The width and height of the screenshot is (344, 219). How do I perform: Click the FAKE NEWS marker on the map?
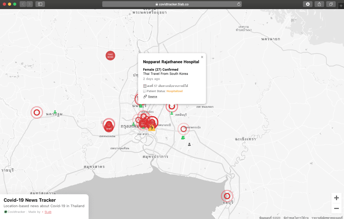tap(110, 55)
